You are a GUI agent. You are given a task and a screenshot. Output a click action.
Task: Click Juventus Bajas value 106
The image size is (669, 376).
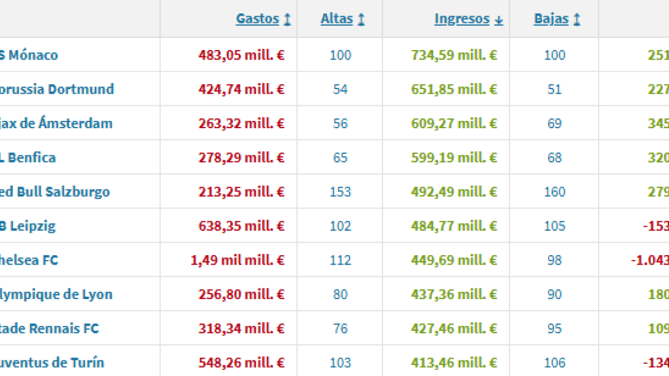[554, 363]
